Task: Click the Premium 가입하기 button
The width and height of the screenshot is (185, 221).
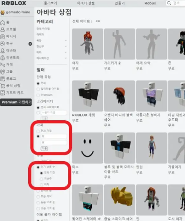Action: 16,102
